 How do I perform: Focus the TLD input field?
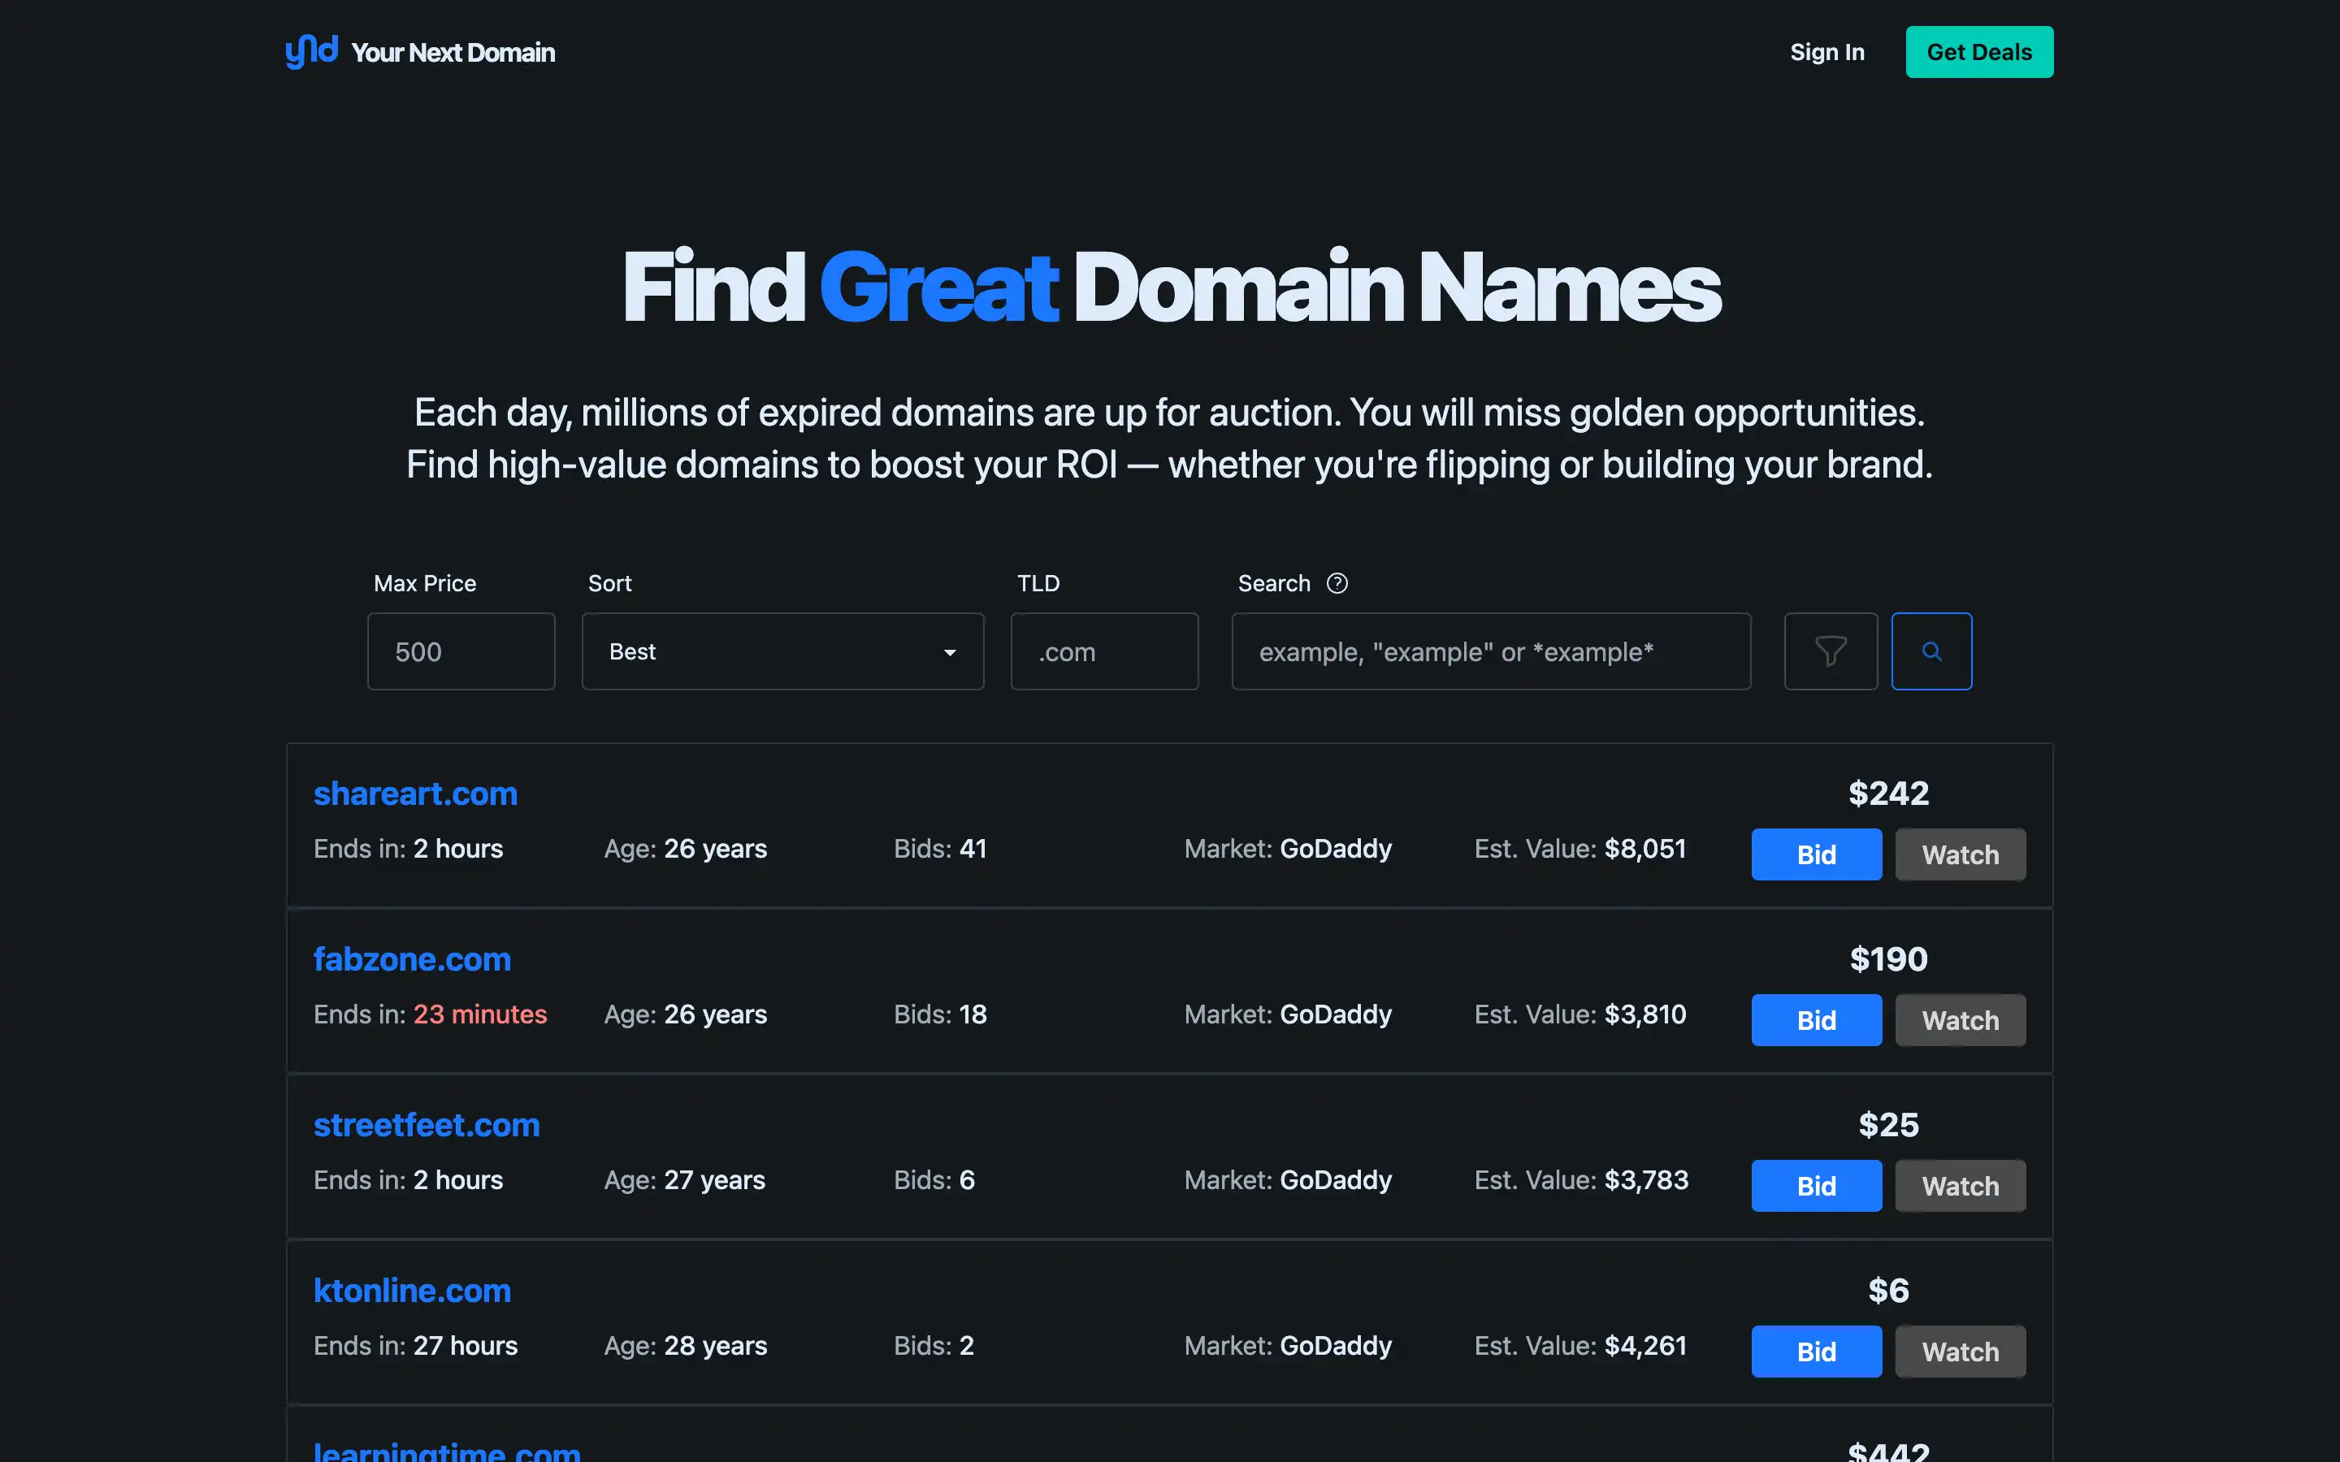pyautogui.click(x=1104, y=651)
